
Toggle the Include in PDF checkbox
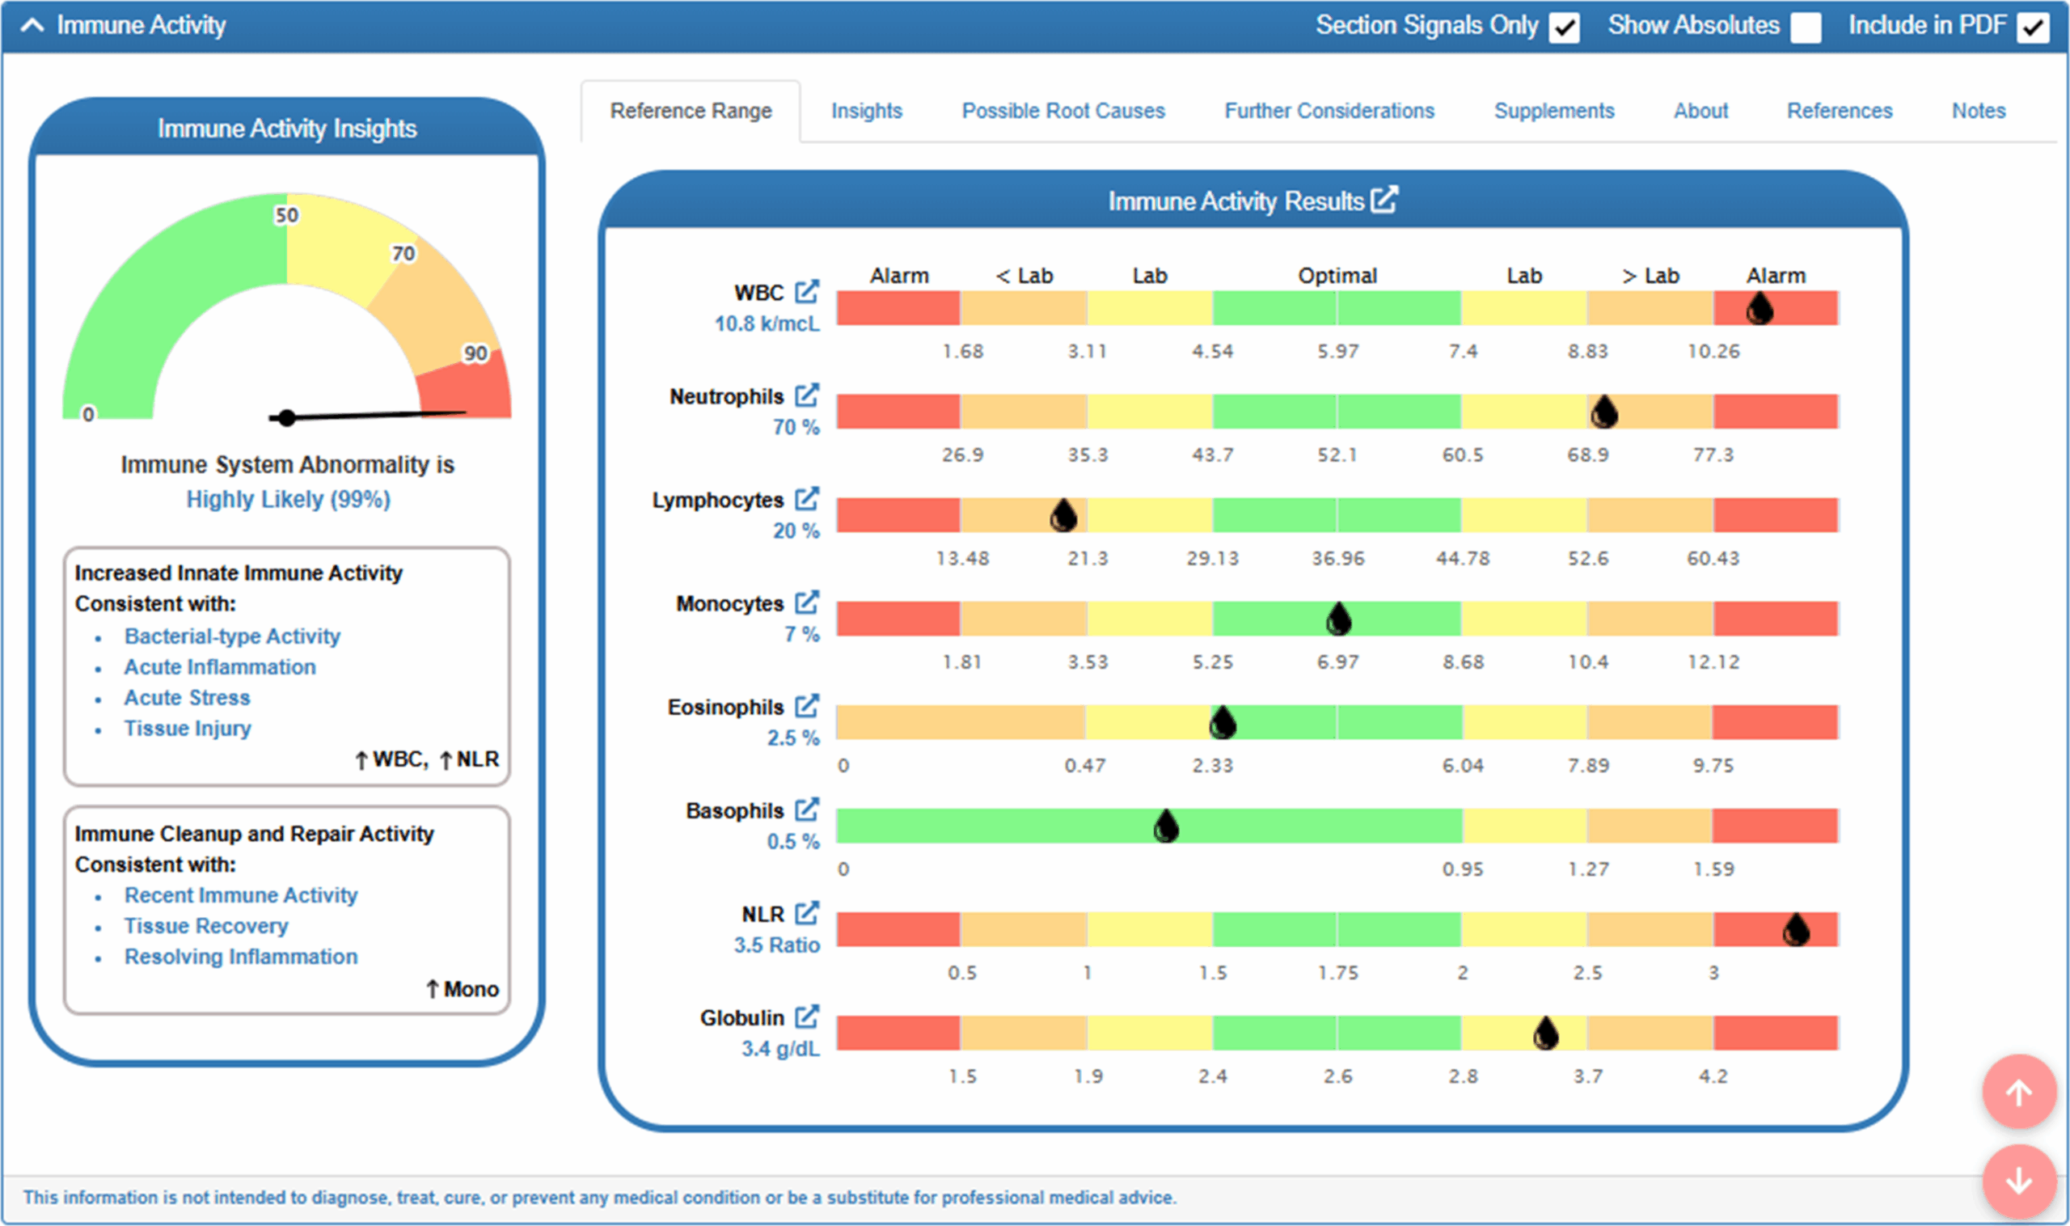(x=2033, y=27)
